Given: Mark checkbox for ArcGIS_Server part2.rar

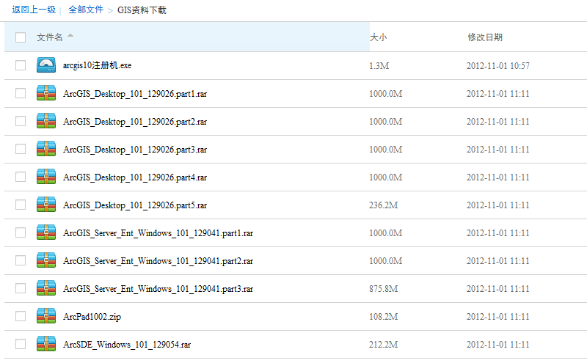Looking at the screenshot, I should [x=21, y=260].
